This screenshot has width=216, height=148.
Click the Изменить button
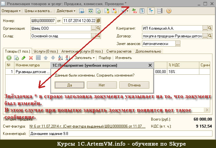tap(124, 58)
